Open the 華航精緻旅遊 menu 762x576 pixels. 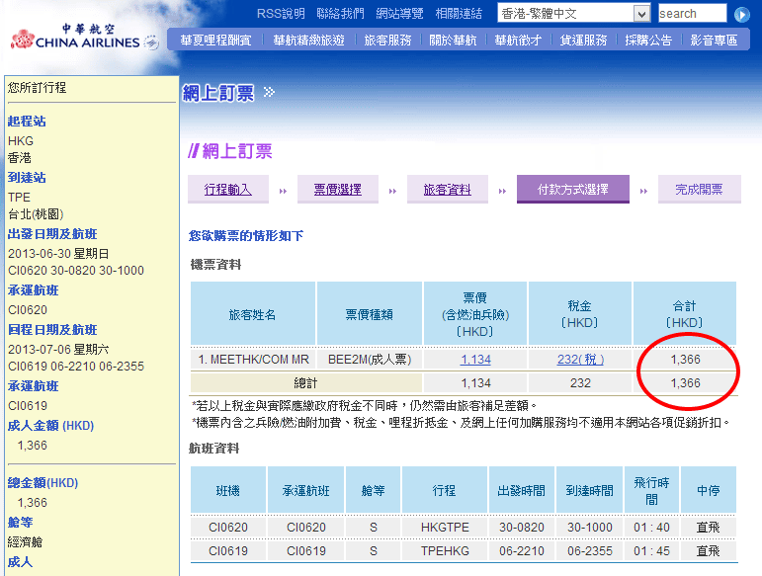click(308, 41)
